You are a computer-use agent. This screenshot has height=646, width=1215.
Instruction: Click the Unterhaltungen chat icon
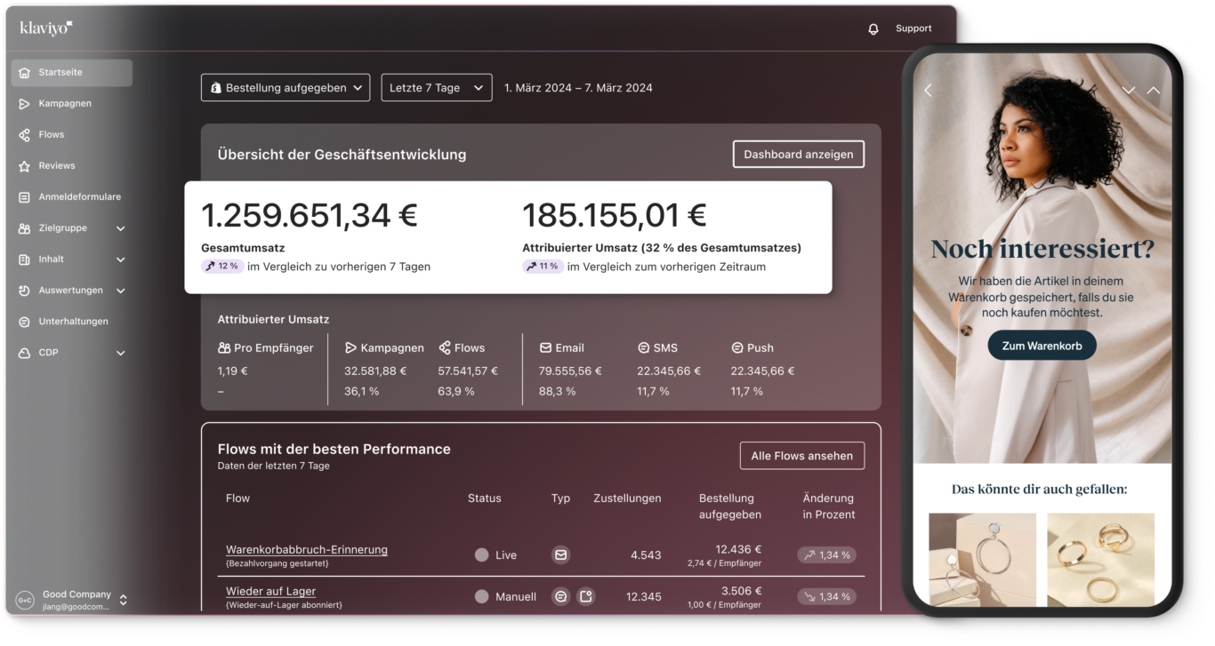24,322
